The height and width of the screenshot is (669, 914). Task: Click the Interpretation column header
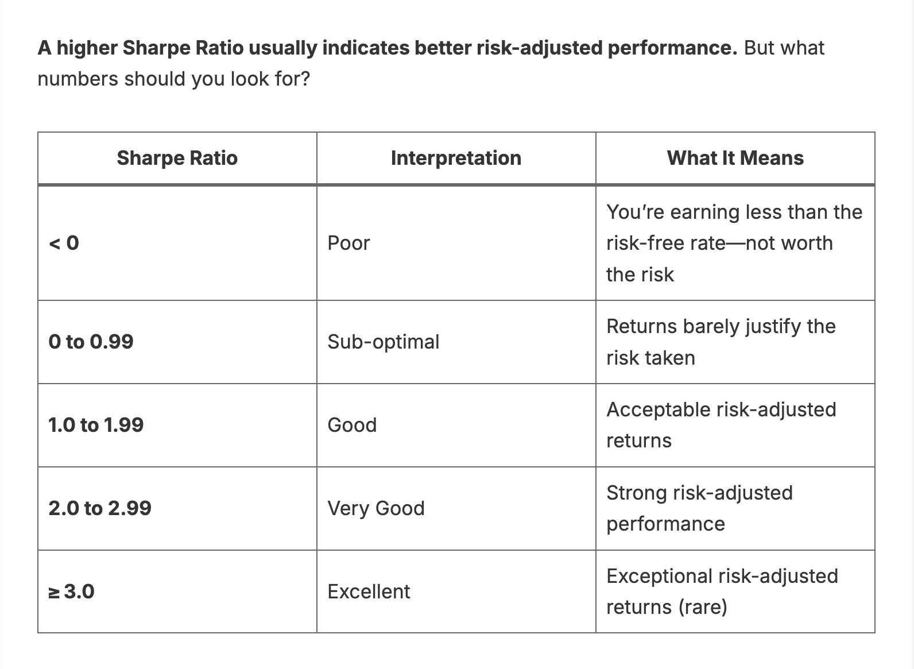pos(456,158)
